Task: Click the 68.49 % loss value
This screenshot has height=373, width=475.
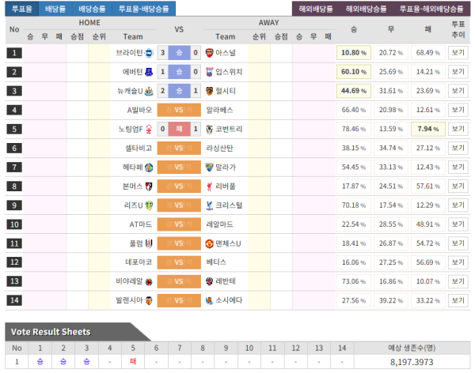Action: pos(428,53)
